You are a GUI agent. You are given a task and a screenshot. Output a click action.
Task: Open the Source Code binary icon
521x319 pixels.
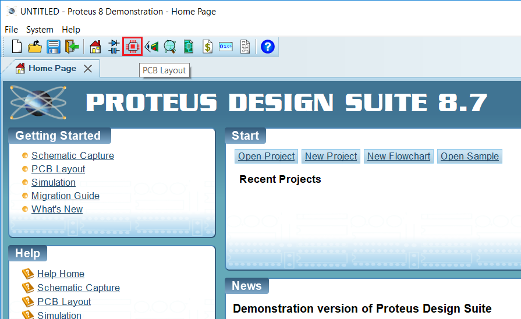tap(226, 47)
